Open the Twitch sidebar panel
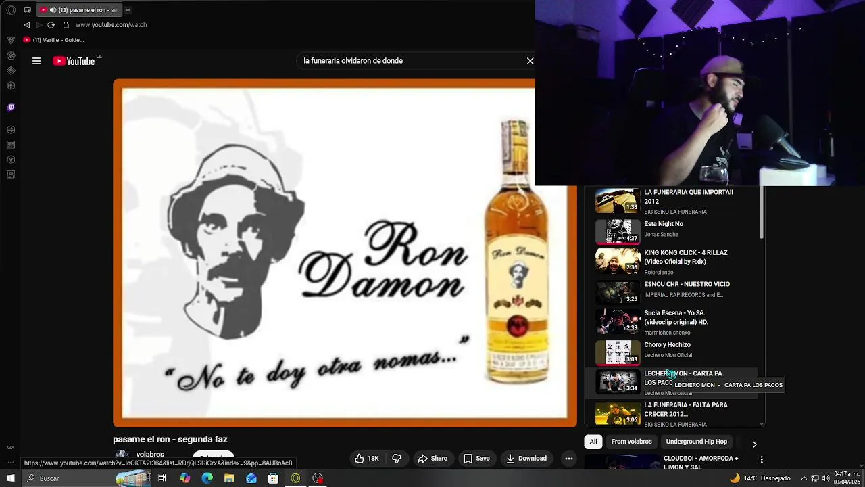 pyautogui.click(x=11, y=107)
